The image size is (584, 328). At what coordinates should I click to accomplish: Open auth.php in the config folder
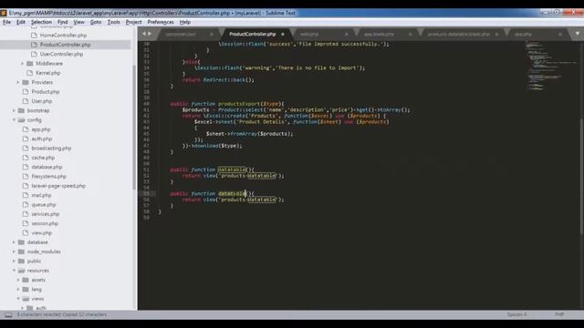(x=42, y=138)
